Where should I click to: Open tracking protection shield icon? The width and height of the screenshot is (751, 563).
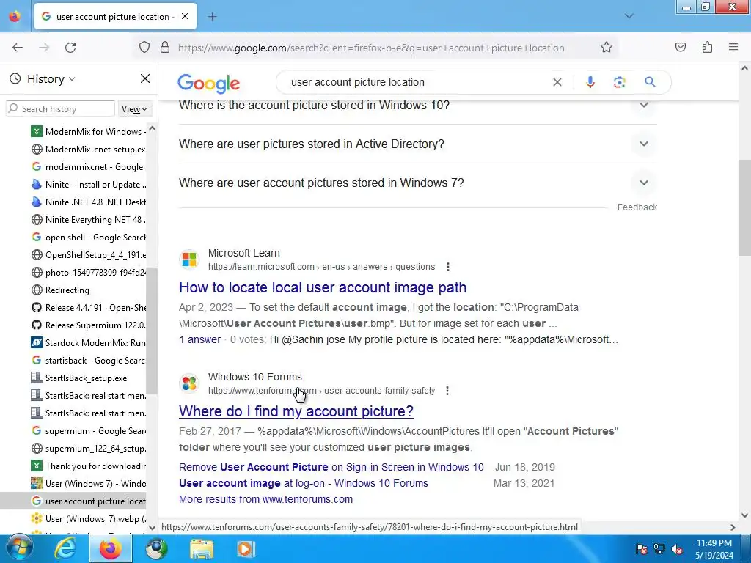point(144,48)
